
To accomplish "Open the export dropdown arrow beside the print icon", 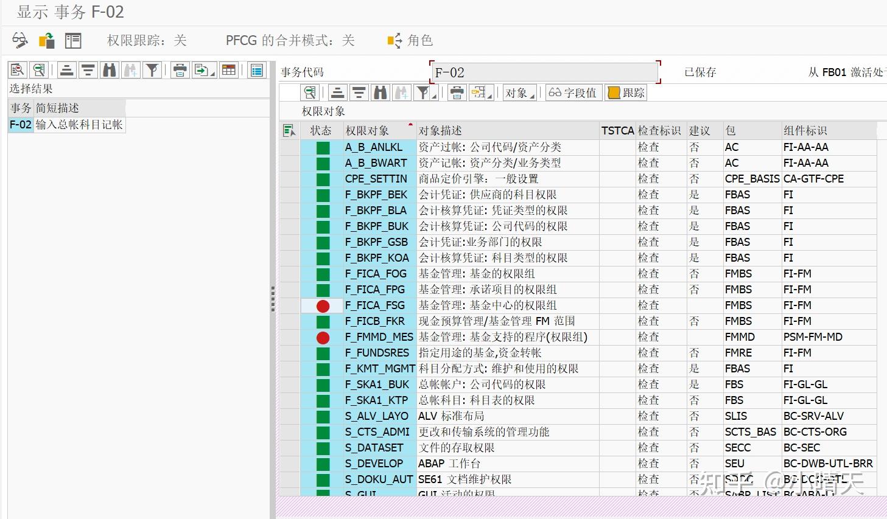I will (490, 97).
